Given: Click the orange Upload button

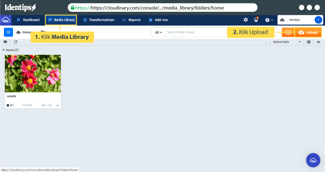Looking at the screenshot, I should click(308, 32).
